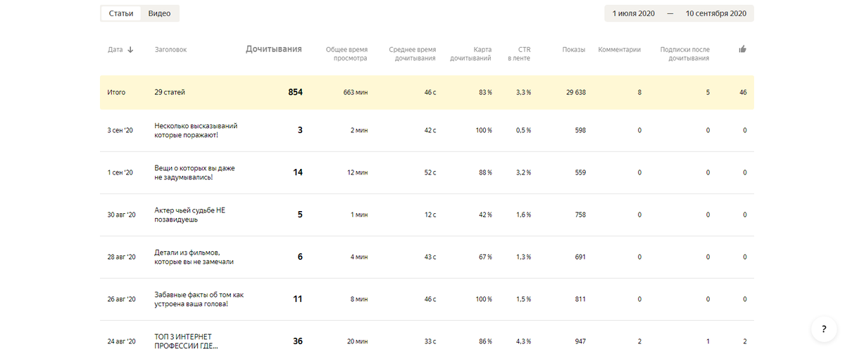The height and width of the screenshot is (349, 845).
Task: Open article Актер чьей судьбе НЕ позавидуешь
Action: coord(189,215)
